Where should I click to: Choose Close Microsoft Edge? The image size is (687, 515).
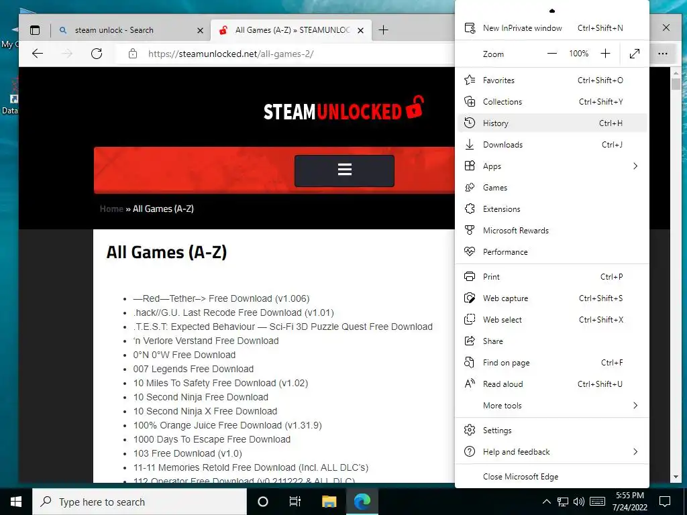point(551,477)
